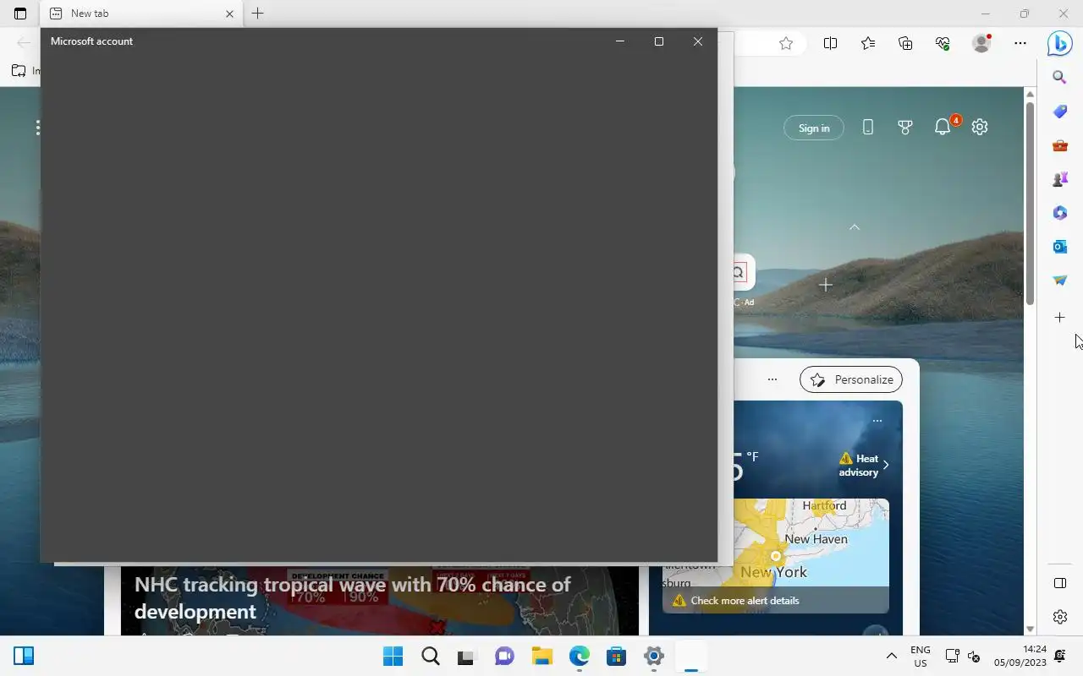Open File Explorer from taskbar

[541, 656]
